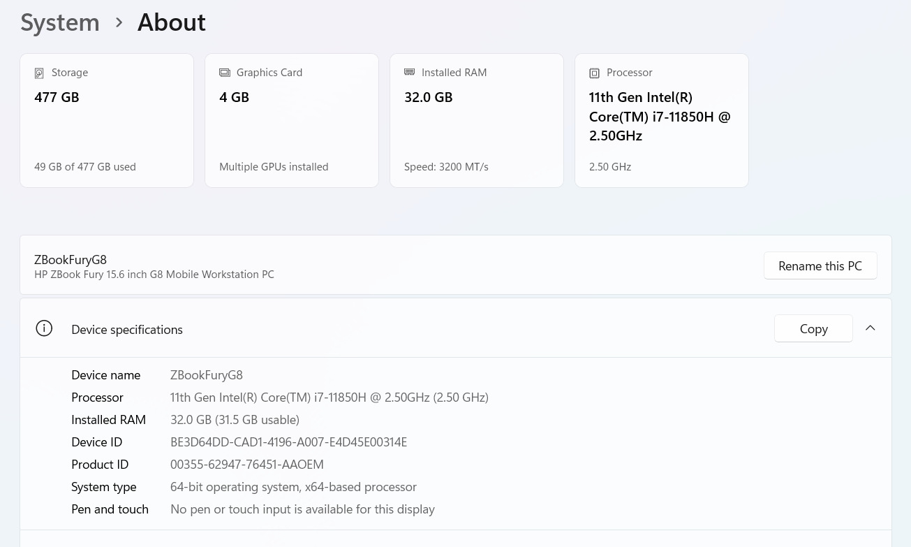
Task: Click the Device ID value text
Action: point(288,442)
